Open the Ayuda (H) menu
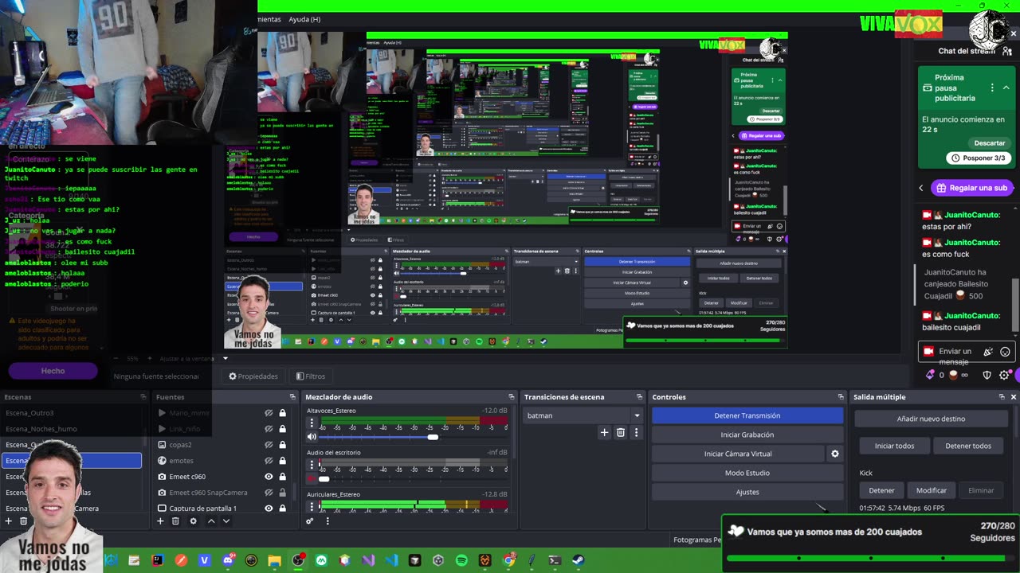The image size is (1020, 573). click(304, 19)
